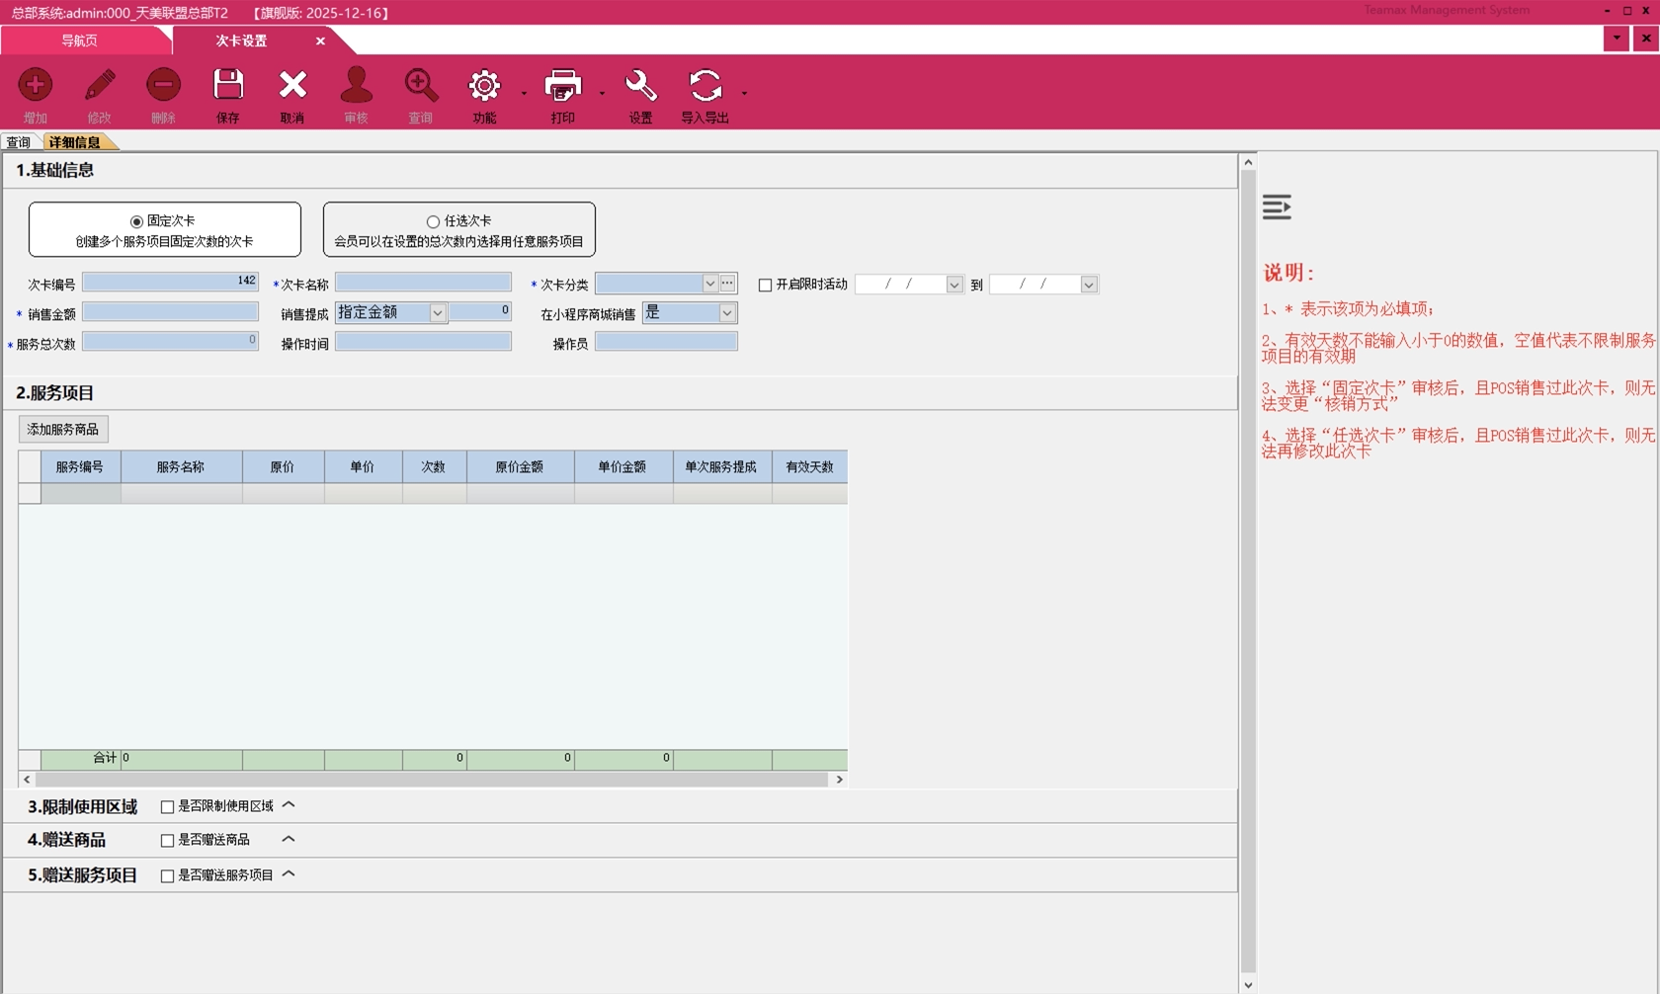Enable the 开启限时活动 checkbox
1660x994 pixels.
click(x=765, y=285)
